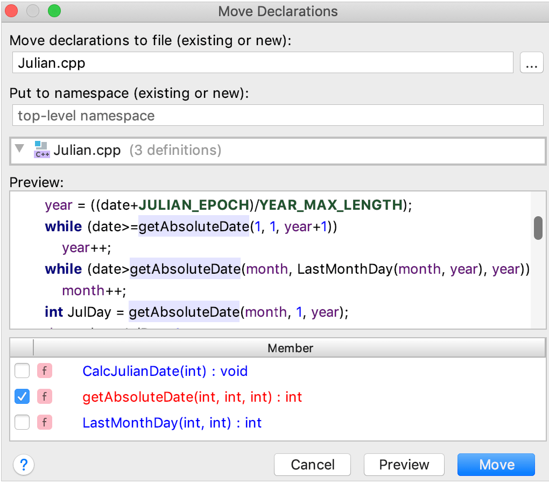549x484 pixels.
Task: Check the CalcJulianDate member checkbox
Action: (x=22, y=371)
